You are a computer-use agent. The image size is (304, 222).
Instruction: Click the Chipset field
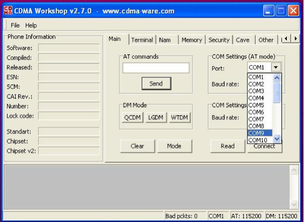click(x=69, y=141)
